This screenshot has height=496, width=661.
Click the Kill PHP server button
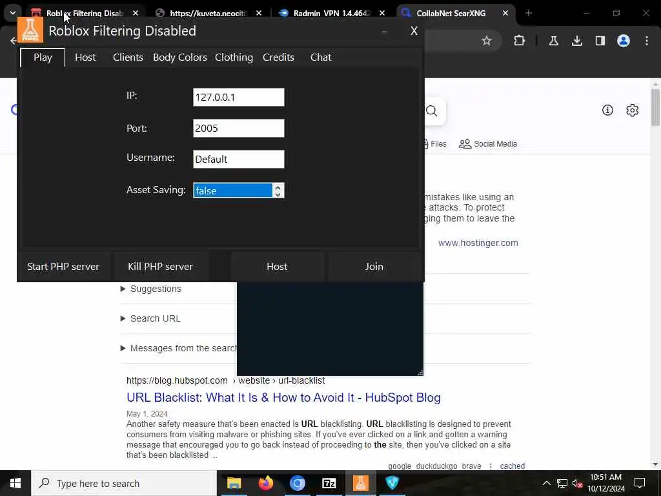160,267
